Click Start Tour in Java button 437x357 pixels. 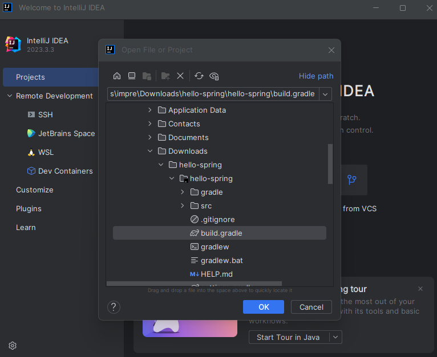(x=288, y=337)
